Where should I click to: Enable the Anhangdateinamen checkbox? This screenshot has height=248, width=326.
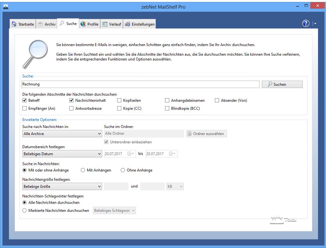click(x=167, y=100)
